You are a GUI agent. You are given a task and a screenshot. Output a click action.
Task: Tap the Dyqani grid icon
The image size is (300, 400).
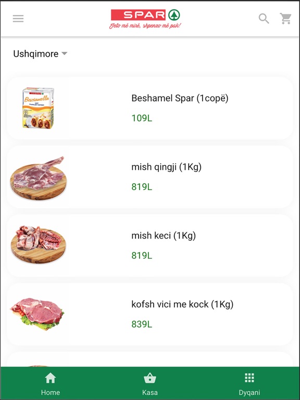249,378
